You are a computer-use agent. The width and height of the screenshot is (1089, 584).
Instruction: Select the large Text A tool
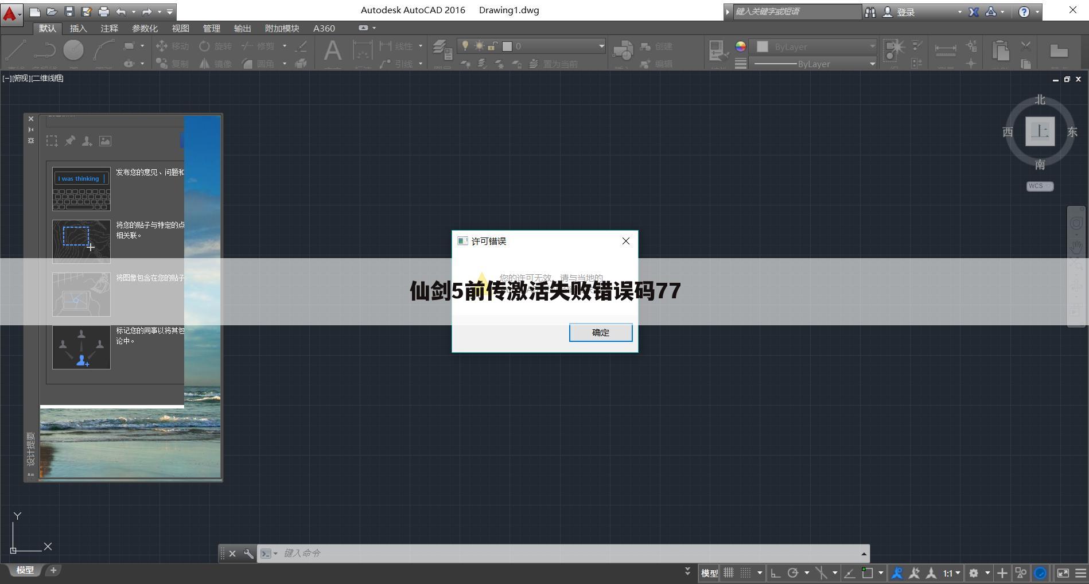pyautogui.click(x=332, y=50)
